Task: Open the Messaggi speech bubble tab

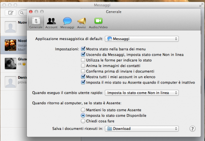Action: click(67, 23)
